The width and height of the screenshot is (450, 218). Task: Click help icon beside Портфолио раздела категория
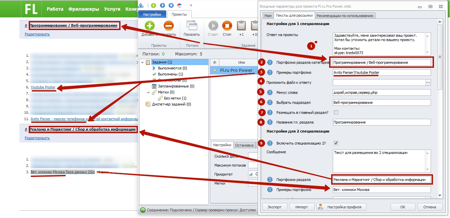270,62
